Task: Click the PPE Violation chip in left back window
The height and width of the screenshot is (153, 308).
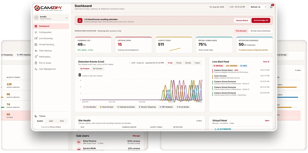Action: pos(24,55)
